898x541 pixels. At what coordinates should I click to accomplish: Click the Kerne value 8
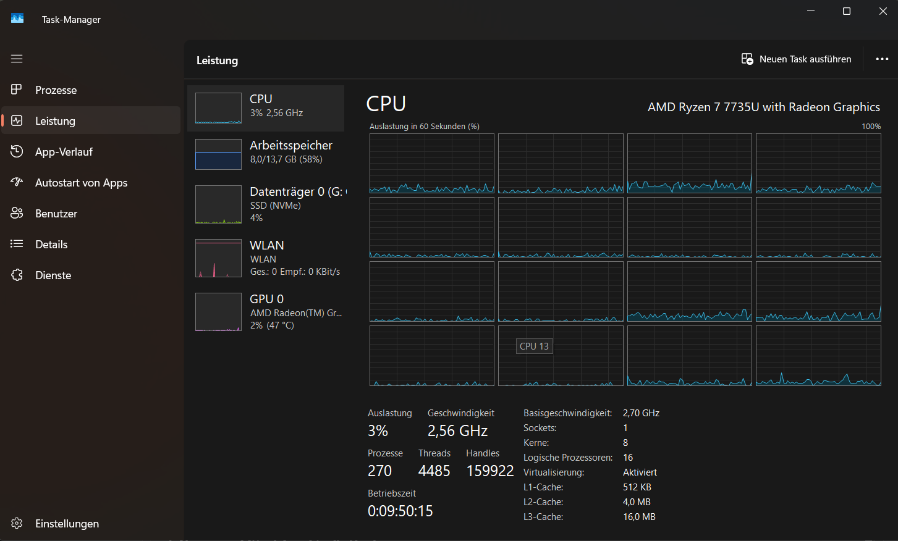625,443
